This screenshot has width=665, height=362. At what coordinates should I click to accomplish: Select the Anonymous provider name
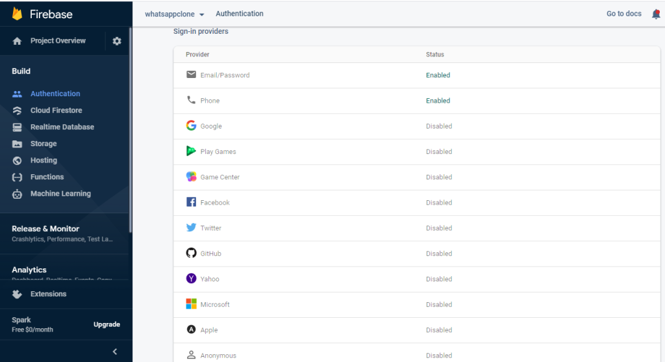coord(218,356)
